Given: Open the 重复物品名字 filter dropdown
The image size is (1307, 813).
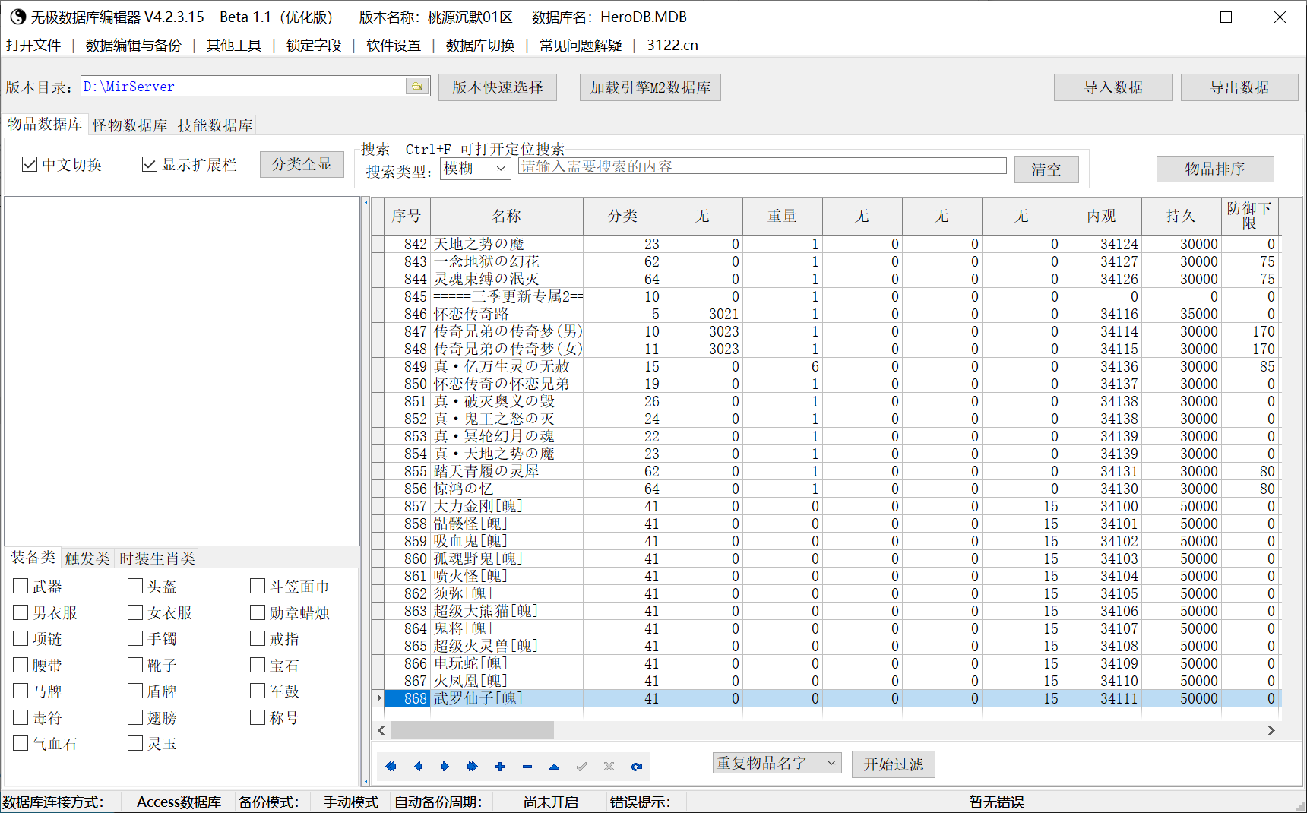Looking at the screenshot, I should coord(777,763).
